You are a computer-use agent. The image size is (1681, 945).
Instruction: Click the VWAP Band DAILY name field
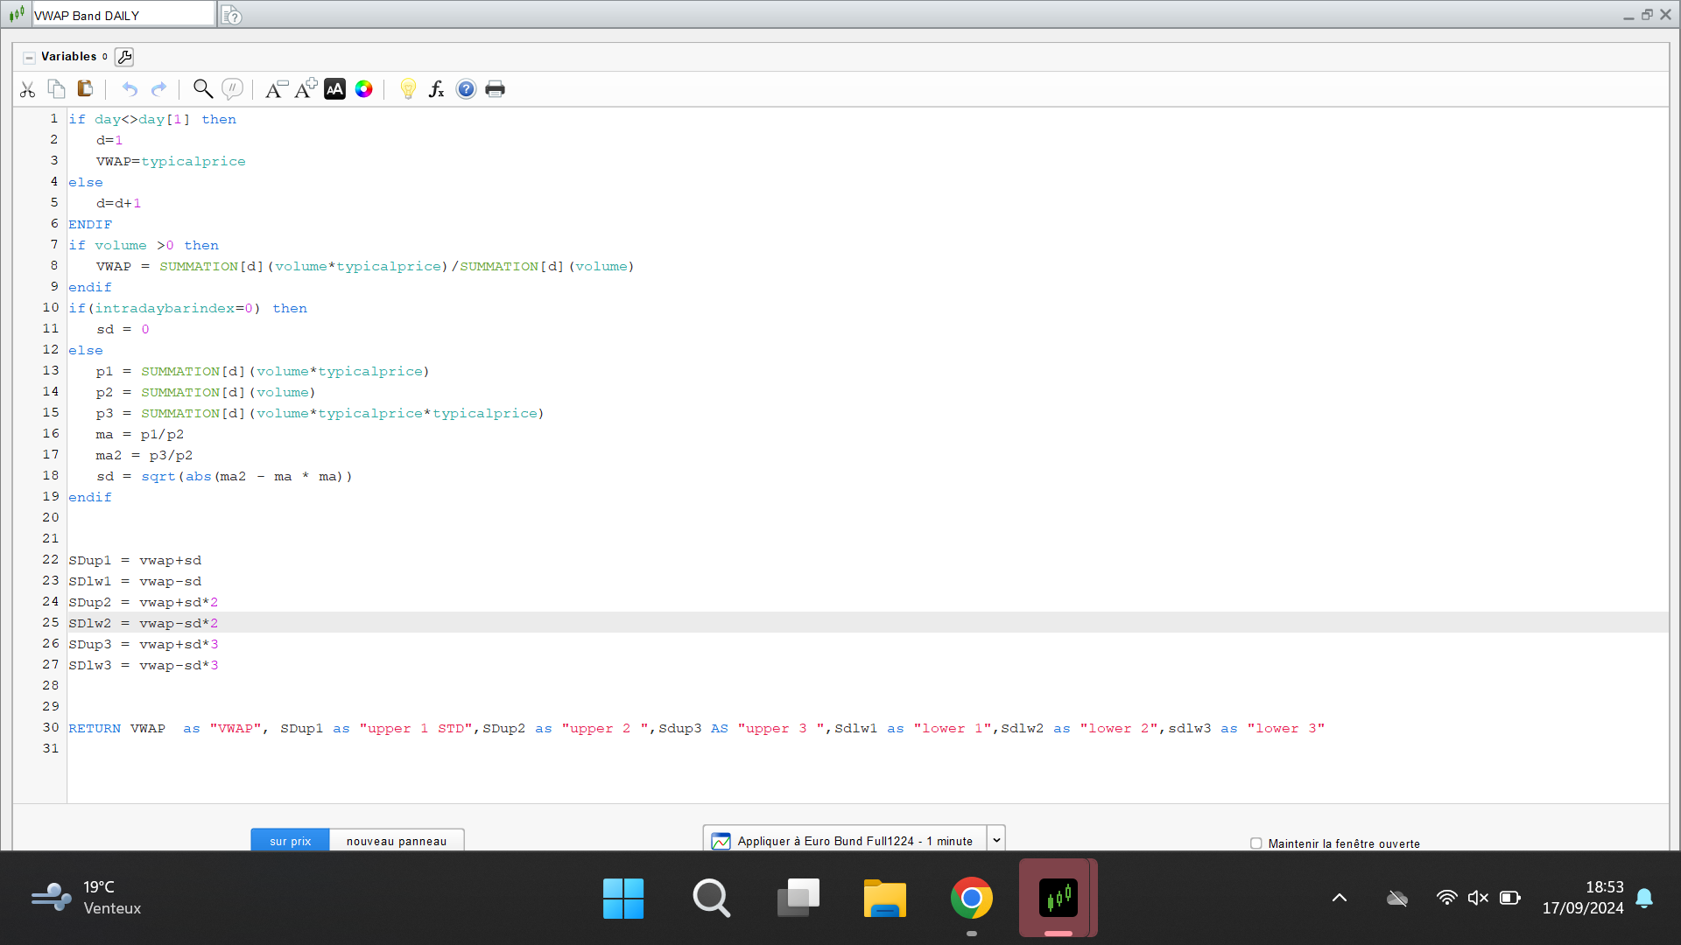tap(123, 15)
